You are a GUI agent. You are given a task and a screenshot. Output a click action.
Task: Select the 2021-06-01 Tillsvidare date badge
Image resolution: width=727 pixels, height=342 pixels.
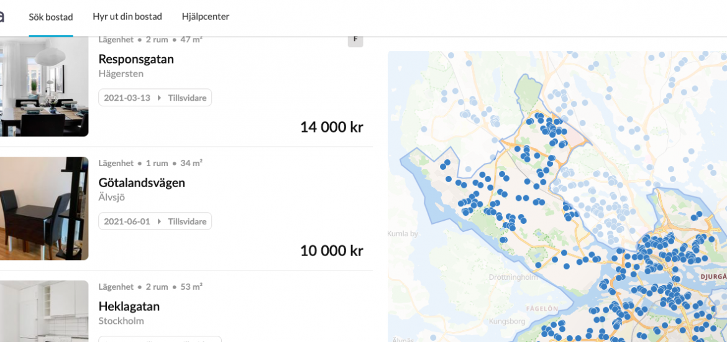tap(155, 221)
